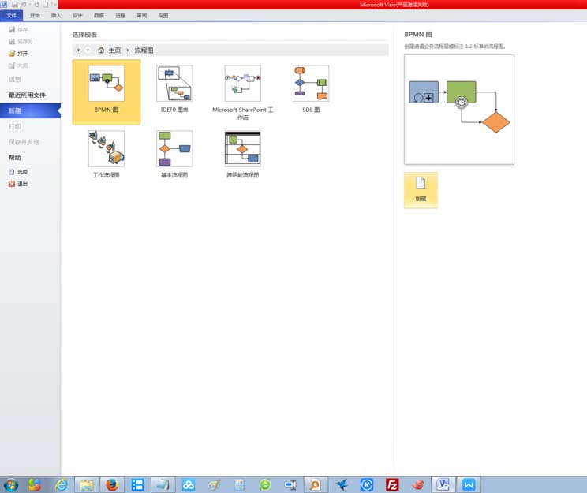Screen dimensions: 587x493
Task: Select the 新建 backstage section
Action: pos(30,110)
